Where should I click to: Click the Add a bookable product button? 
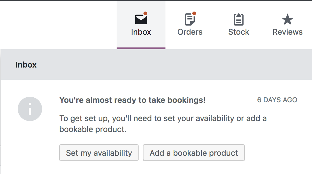194,153
